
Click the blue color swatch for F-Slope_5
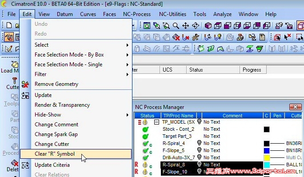267,151
